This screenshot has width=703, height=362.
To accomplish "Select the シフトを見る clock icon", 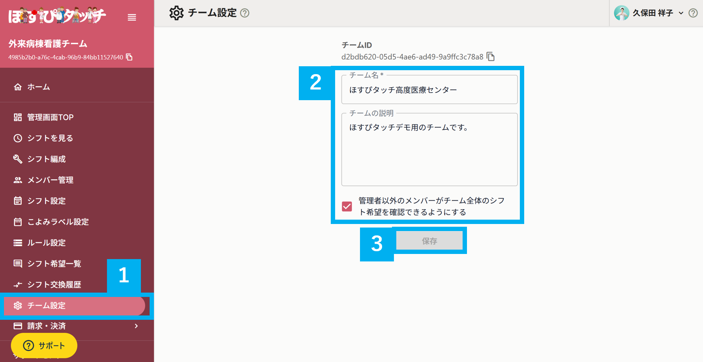I will click(x=18, y=138).
